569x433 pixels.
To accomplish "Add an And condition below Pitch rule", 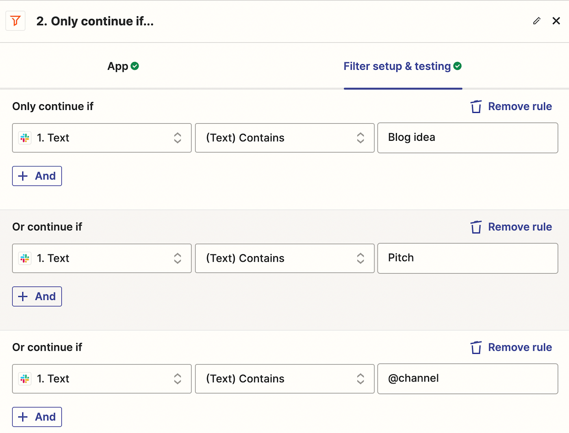I will [x=37, y=297].
